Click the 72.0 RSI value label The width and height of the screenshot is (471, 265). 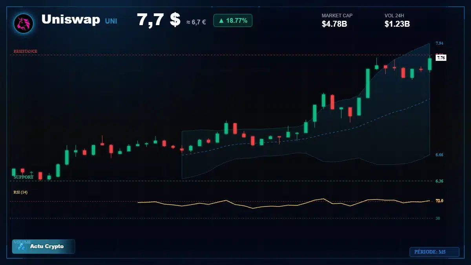click(x=439, y=201)
